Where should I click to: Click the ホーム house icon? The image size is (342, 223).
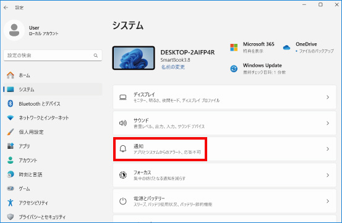11,75
